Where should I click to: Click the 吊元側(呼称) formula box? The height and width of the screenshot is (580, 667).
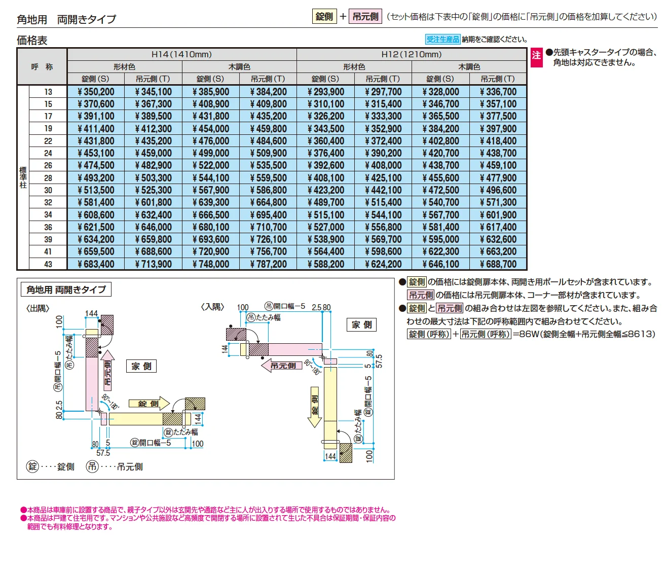(x=486, y=334)
